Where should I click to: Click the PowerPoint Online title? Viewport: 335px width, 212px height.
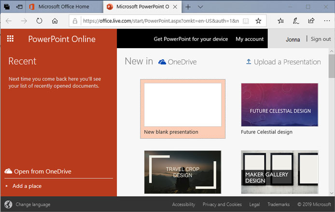point(62,39)
